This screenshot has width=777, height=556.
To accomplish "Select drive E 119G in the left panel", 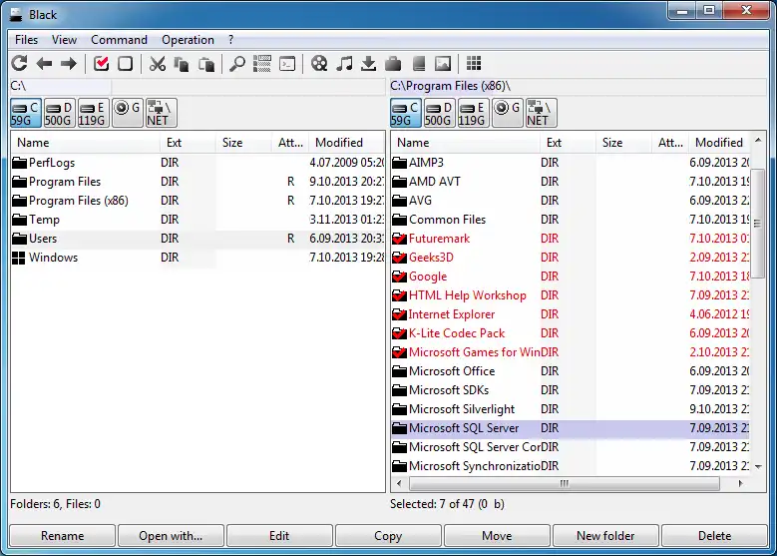I will click(93, 113).
